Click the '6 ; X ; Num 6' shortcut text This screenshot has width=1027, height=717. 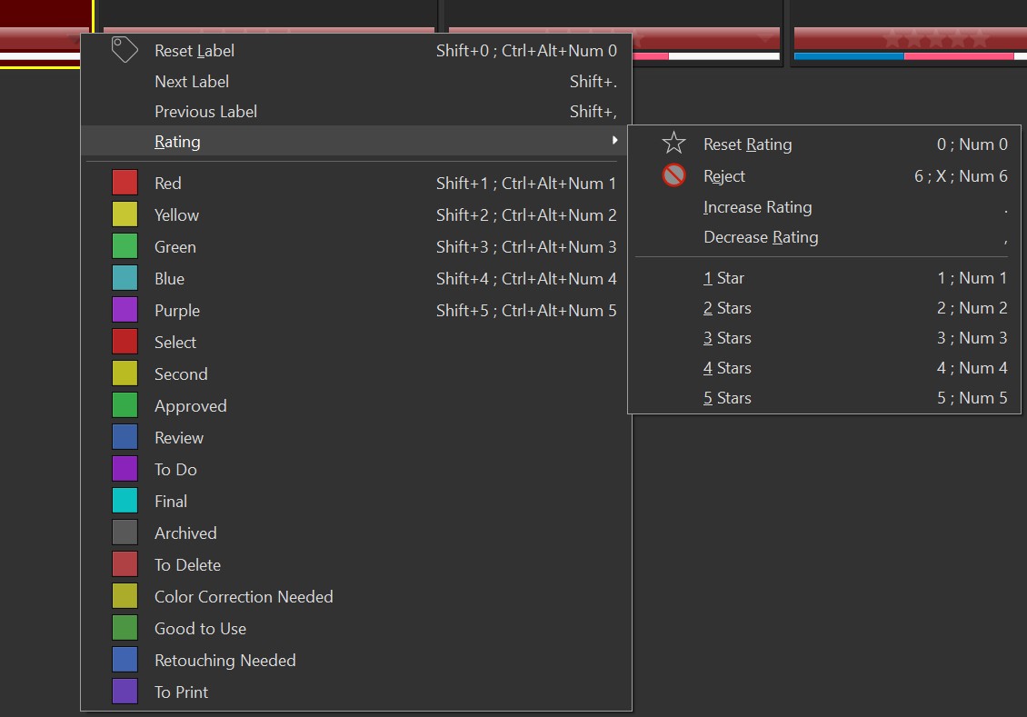pos(960,175)
